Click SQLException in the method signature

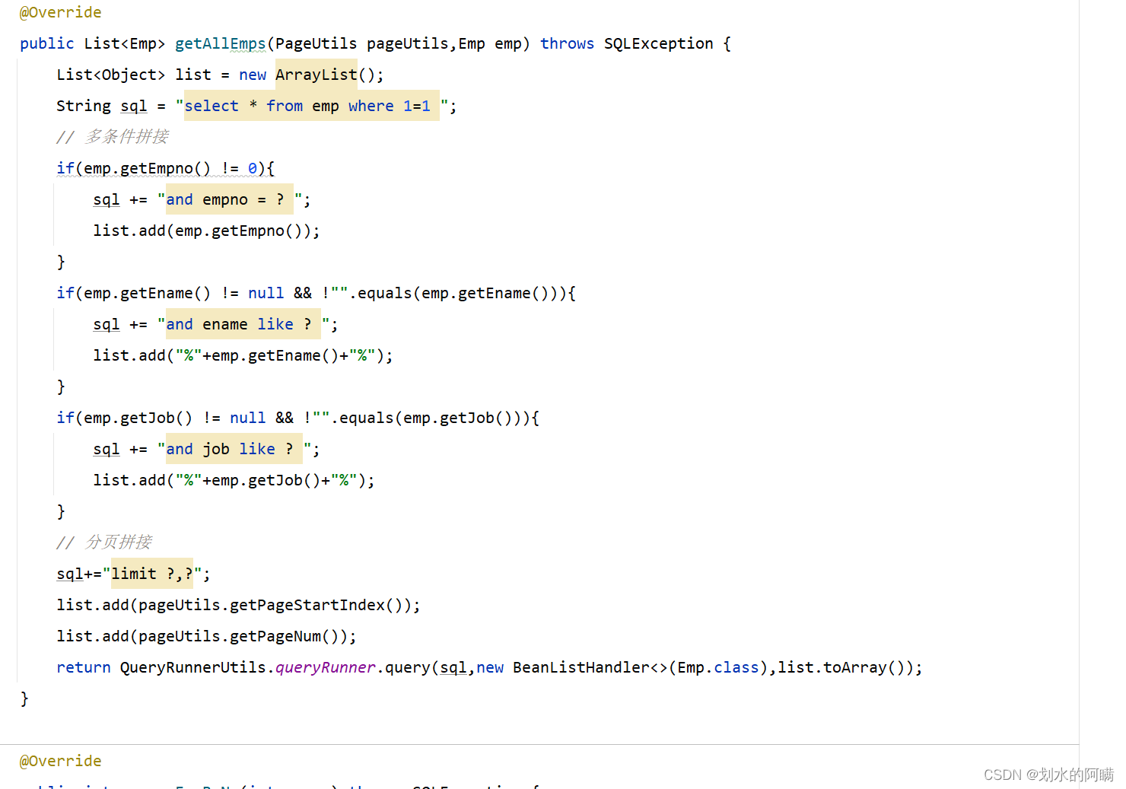[x=659, y=43]
